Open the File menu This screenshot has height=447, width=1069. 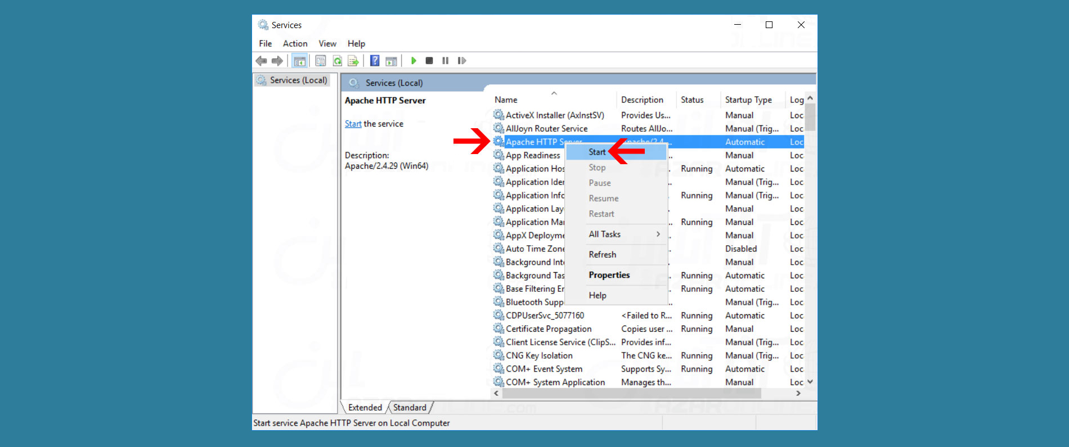[x=265, y=43]
